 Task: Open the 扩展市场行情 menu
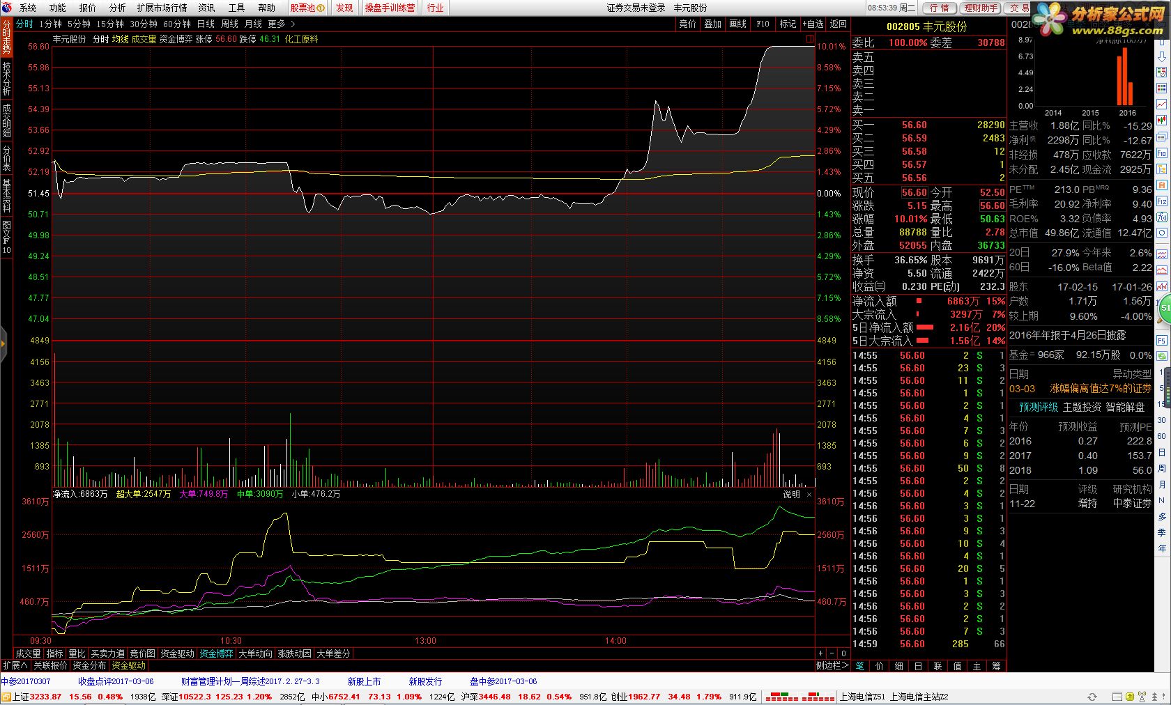162,8
